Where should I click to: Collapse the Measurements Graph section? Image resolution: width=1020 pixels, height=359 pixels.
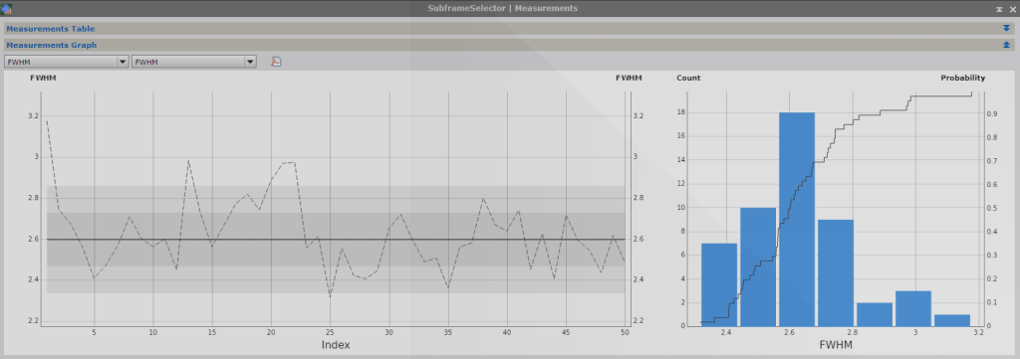1006,45
